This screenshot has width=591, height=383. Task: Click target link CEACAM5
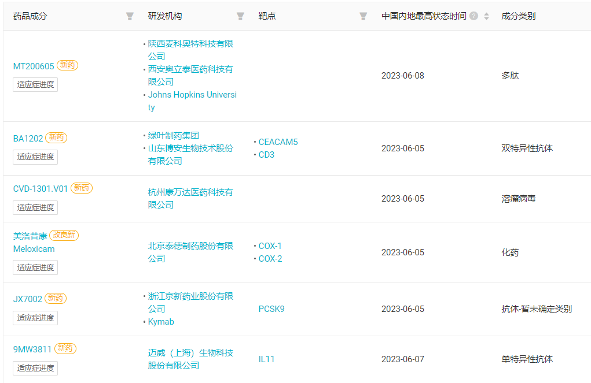coord(278,142)
